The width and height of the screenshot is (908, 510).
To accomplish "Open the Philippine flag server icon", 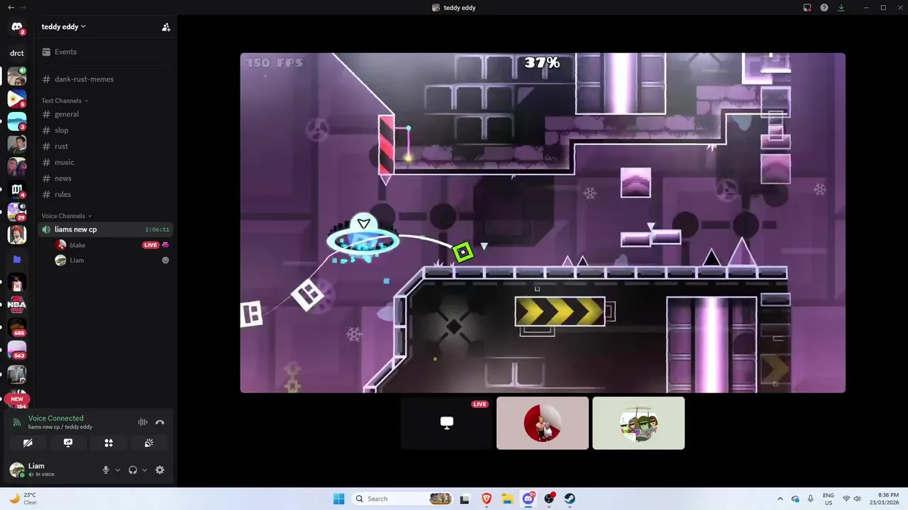I will click(x=17, y=98).
